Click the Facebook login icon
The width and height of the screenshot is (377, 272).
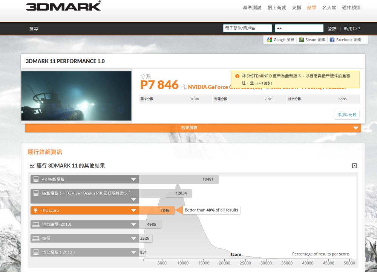(332, 40)
